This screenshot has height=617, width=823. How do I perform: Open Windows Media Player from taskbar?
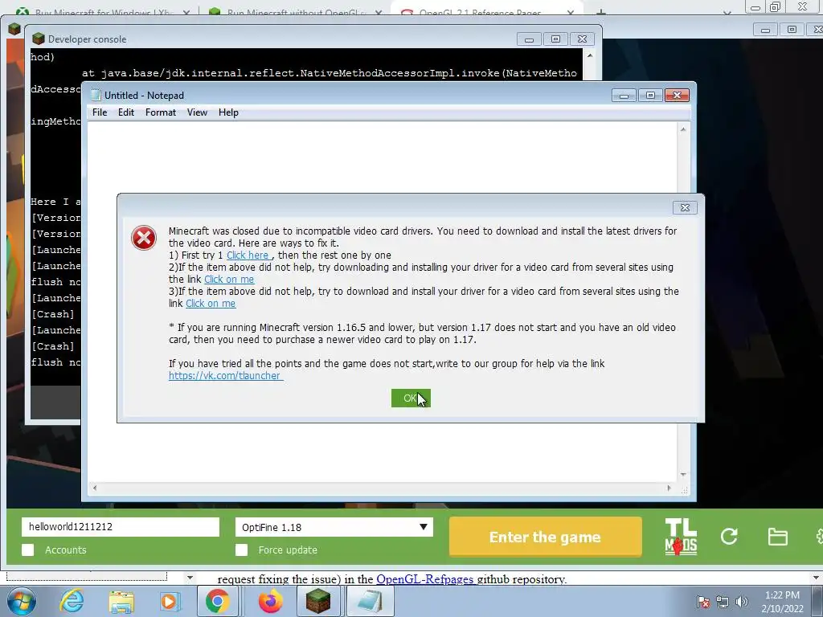coord(170,601)
